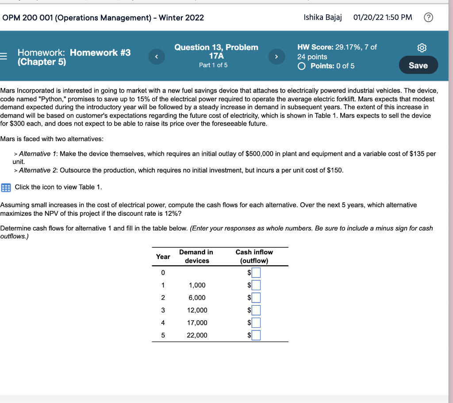Click the Year 0 cash outflow input box

tap(256, 273)
